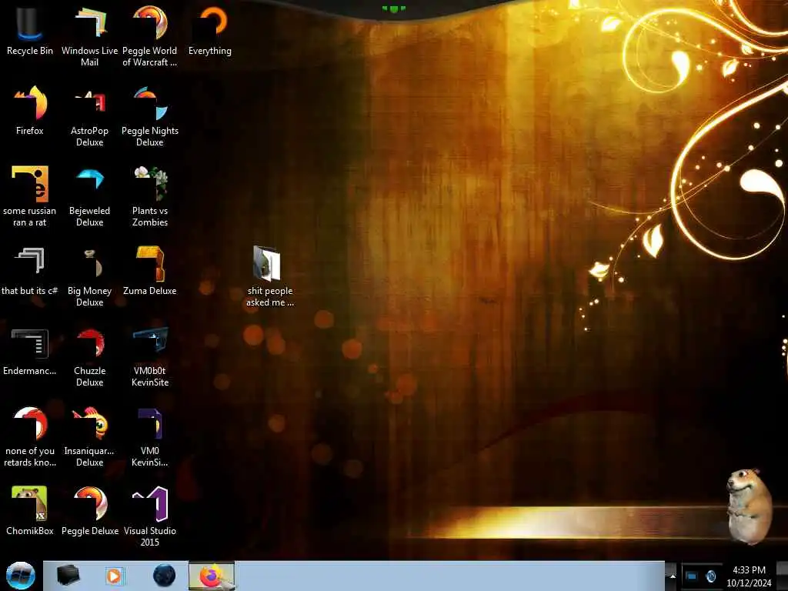This screenshot has width=788, height=591.
Task: Select the Bejeweled Deluxe icon
Action: pyautogui.click(x=89, y=196)
